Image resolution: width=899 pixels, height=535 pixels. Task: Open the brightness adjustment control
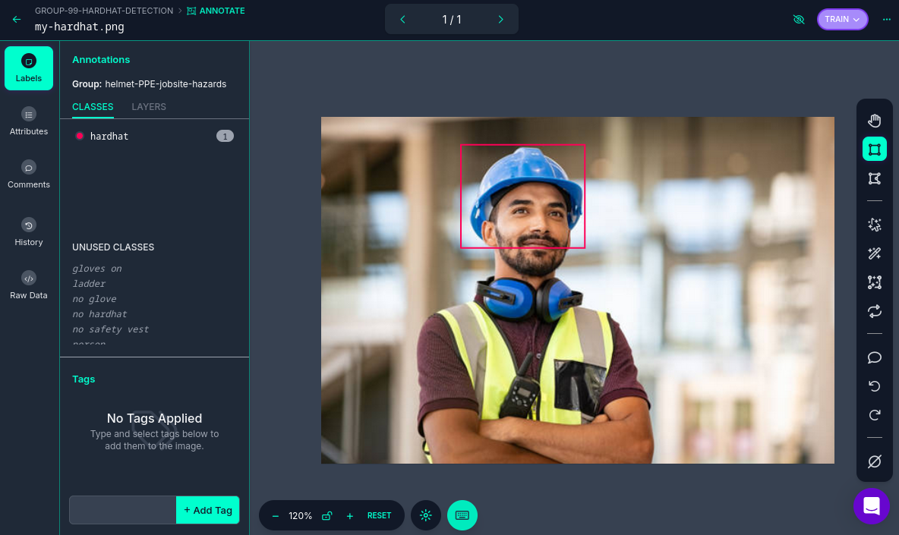coord(425,515)
